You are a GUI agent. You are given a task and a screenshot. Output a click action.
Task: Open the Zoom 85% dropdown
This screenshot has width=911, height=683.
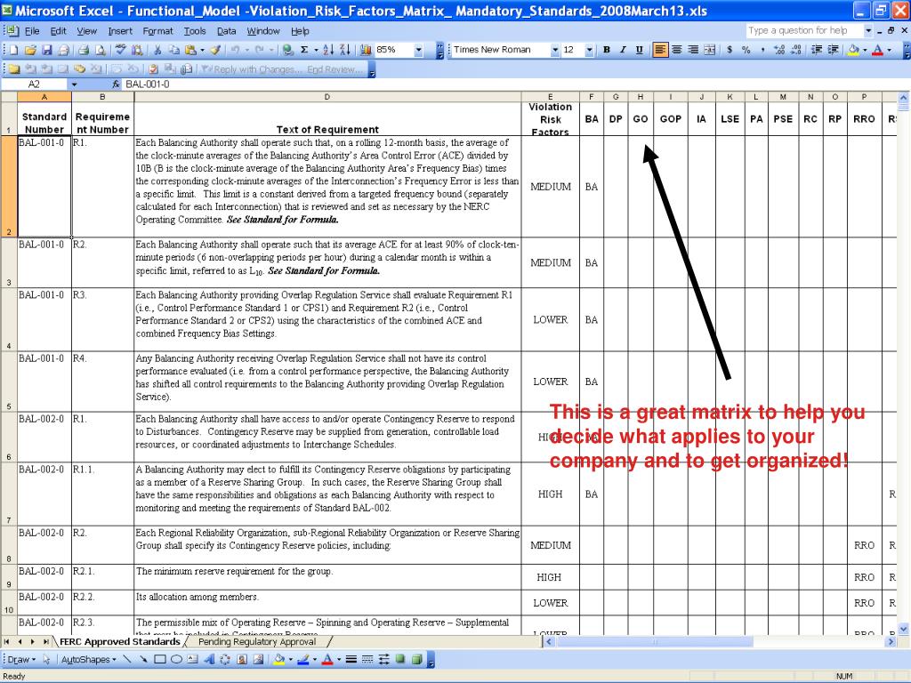[x=418, y=51]
